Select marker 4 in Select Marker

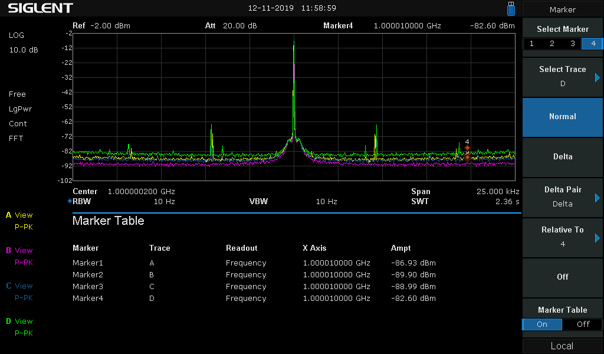coord(593,44)
